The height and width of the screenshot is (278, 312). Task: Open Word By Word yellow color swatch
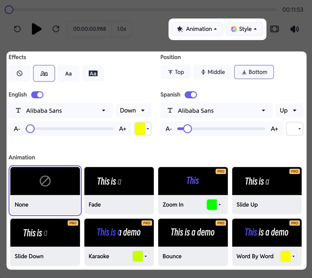[x=288, y=256]
